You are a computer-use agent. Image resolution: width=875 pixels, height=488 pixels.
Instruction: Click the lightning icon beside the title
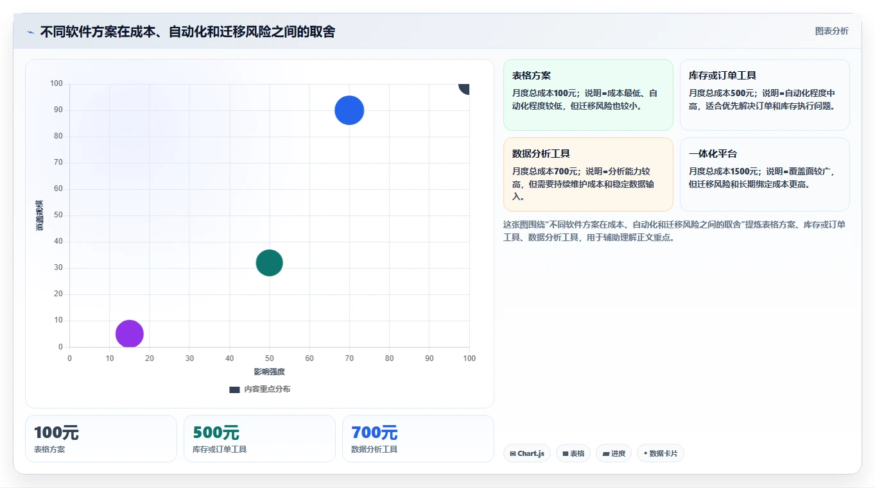coord(31,32)
